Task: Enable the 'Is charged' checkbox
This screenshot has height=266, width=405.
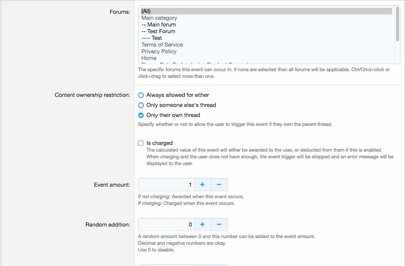Action: 141,143
